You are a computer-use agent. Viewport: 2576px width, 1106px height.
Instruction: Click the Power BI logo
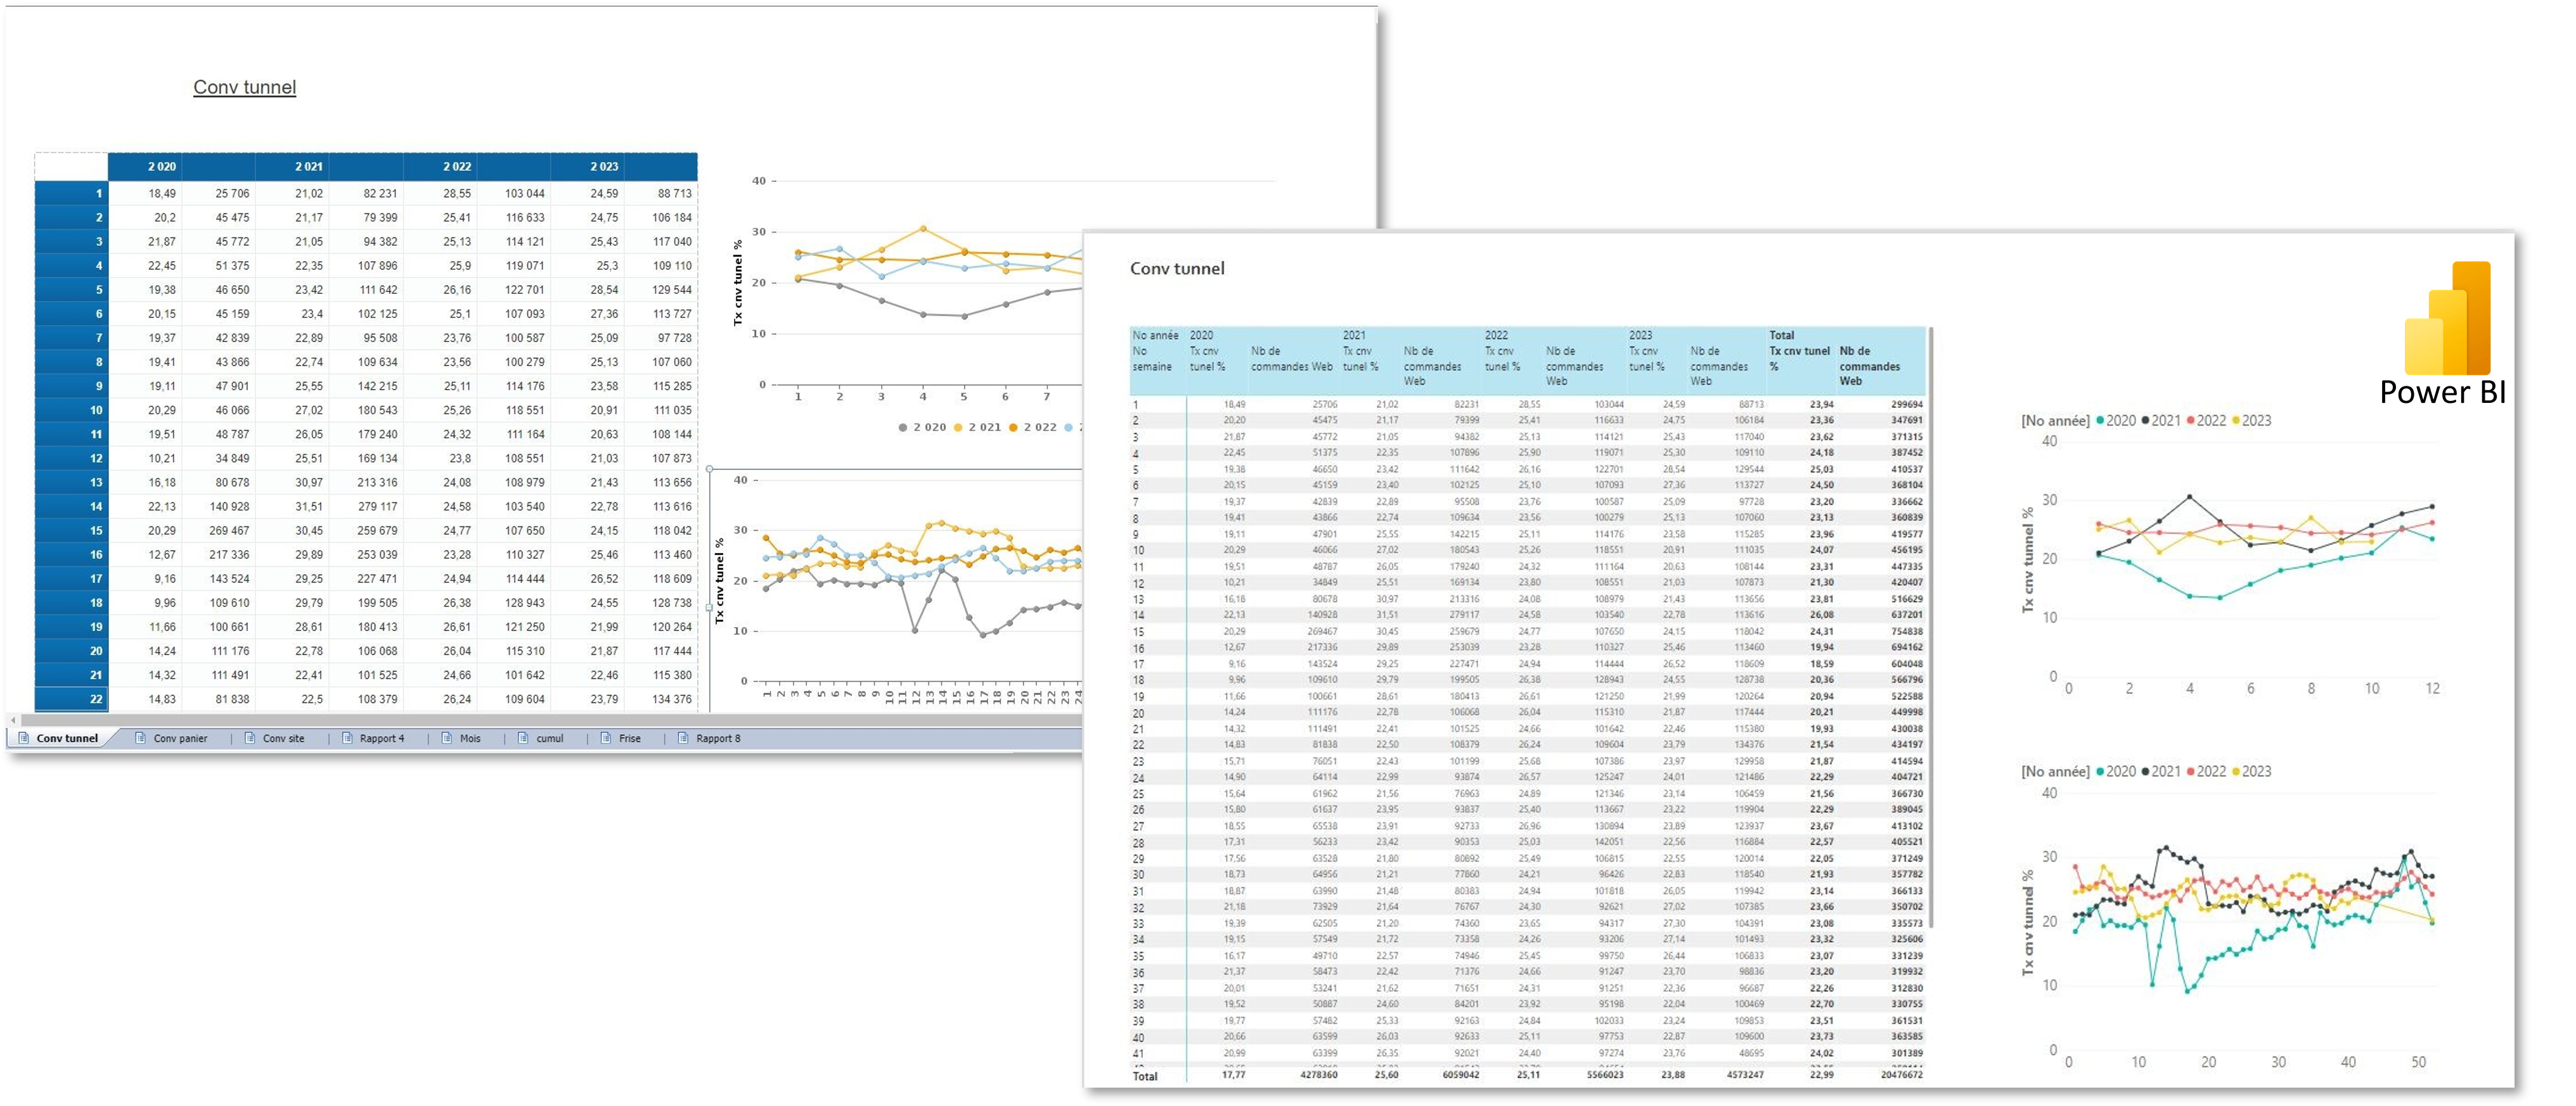(x=2443, y=334)
